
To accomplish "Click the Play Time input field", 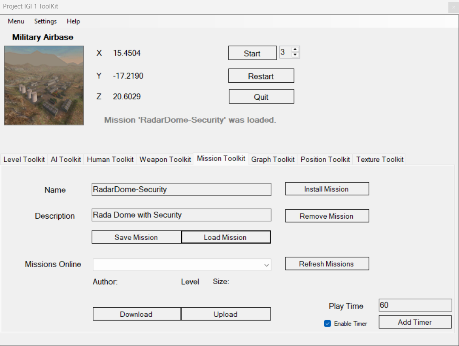I will click(x=415, y=305).
